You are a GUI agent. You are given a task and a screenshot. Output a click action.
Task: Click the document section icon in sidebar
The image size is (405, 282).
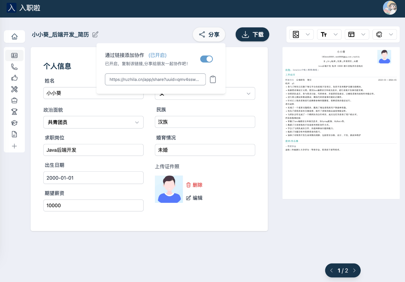point(14,134)
